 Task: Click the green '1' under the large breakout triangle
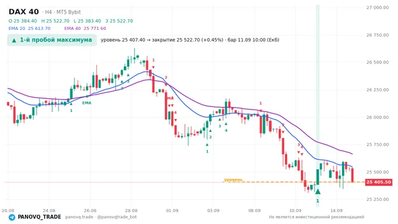(318, 201)
